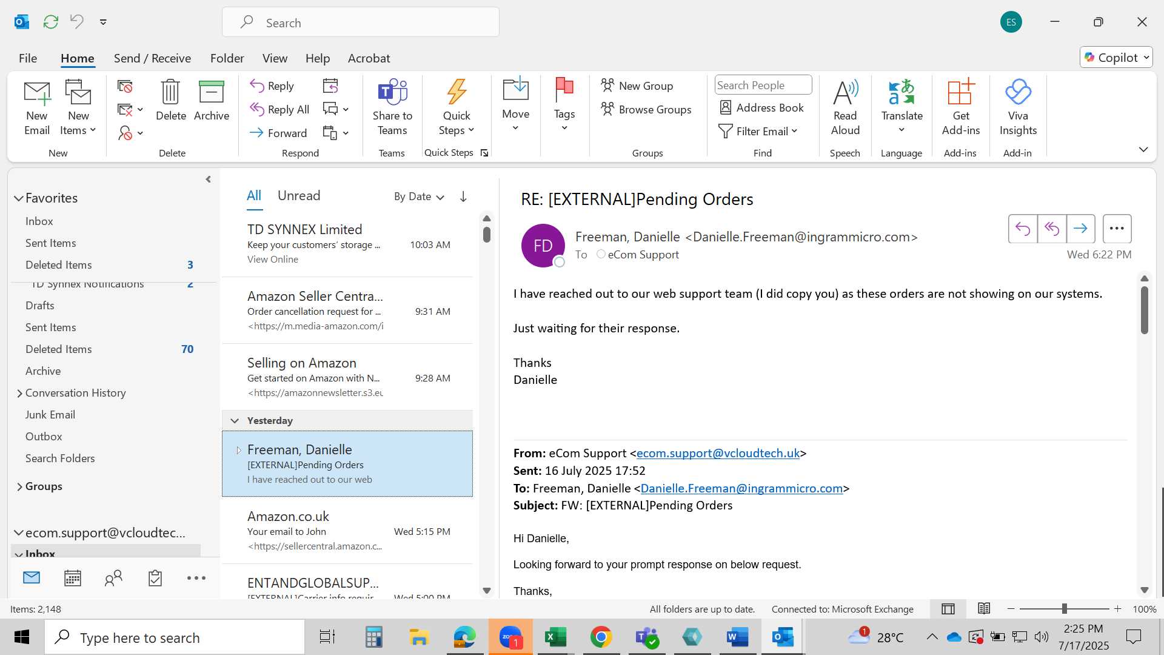Open the Move menu
This screenshot has width=1164, height=655.
516,104
